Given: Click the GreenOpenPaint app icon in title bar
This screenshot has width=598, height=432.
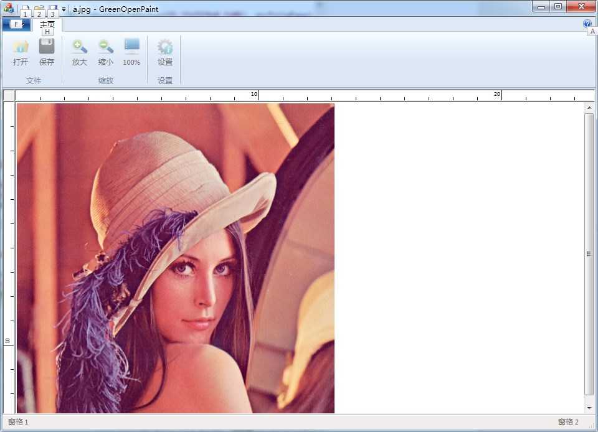Looking at the screenshot, I should point(8,7).
